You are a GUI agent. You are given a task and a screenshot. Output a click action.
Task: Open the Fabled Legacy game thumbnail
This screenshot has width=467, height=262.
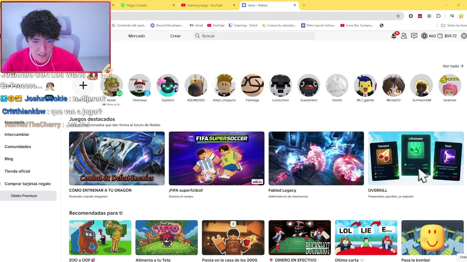pos(316,158)
